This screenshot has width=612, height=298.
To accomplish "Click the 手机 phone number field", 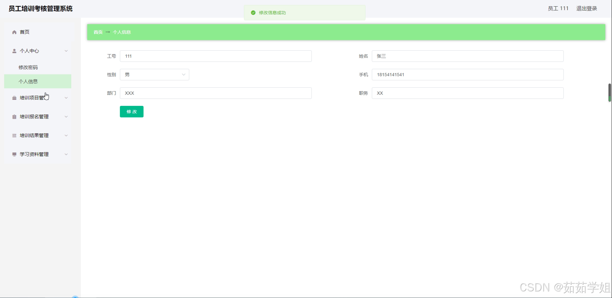I will coord(467,74).
